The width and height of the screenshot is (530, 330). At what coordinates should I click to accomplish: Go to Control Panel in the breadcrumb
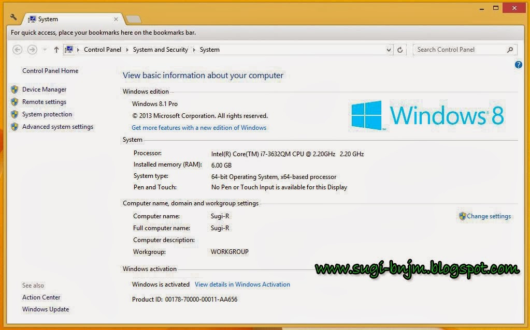[x=103, y=50]
